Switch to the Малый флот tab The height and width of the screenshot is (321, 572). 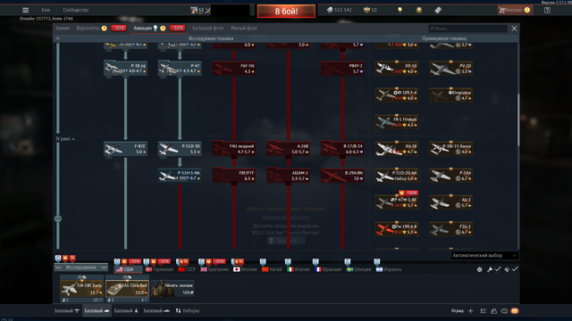244,28
